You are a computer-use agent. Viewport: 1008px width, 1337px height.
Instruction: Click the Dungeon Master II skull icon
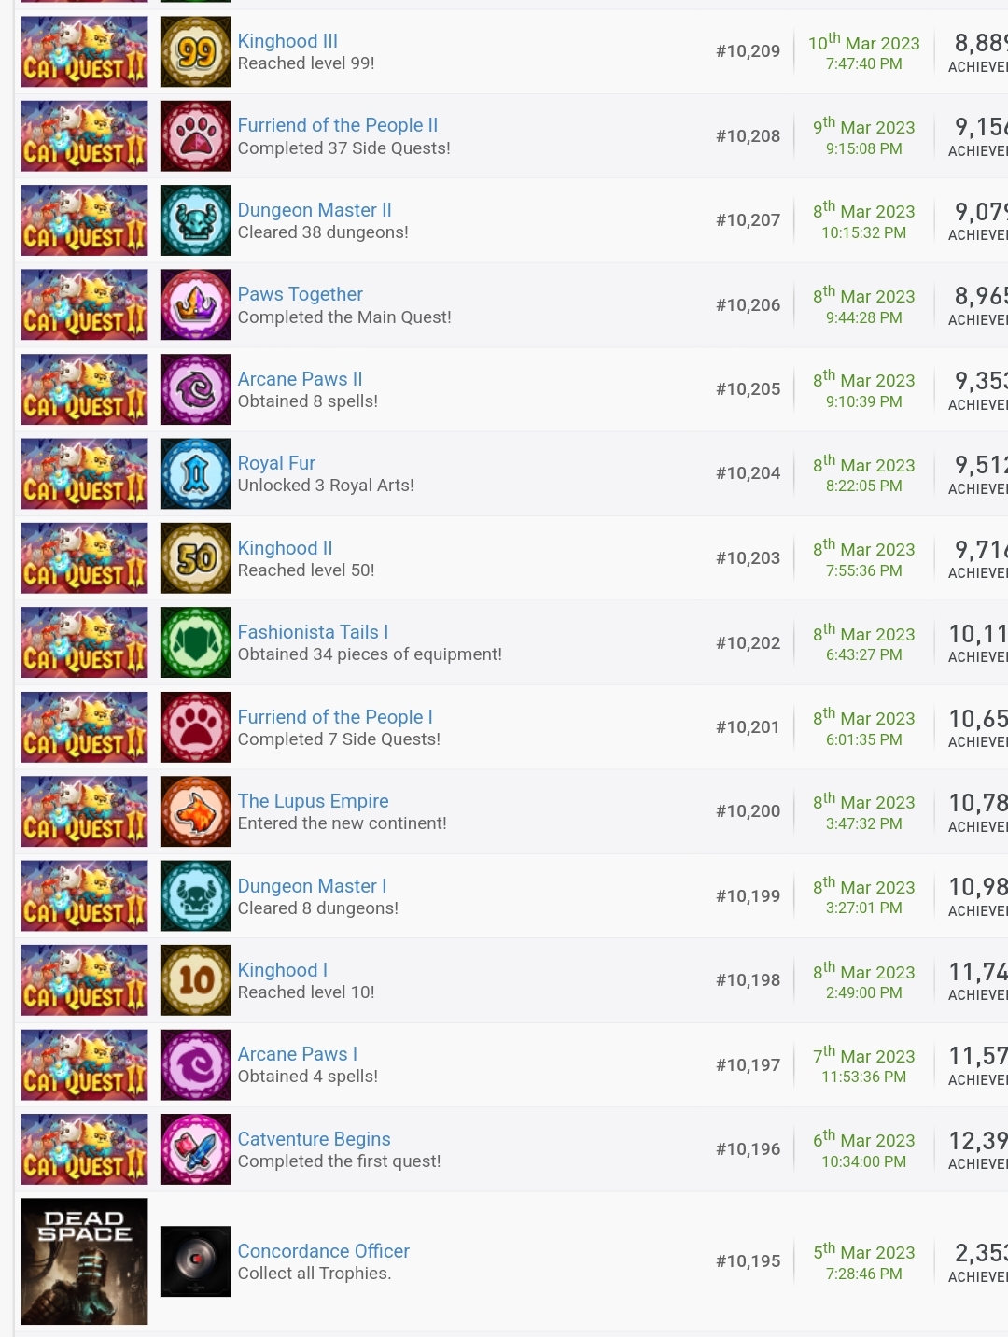coord(196,220)
